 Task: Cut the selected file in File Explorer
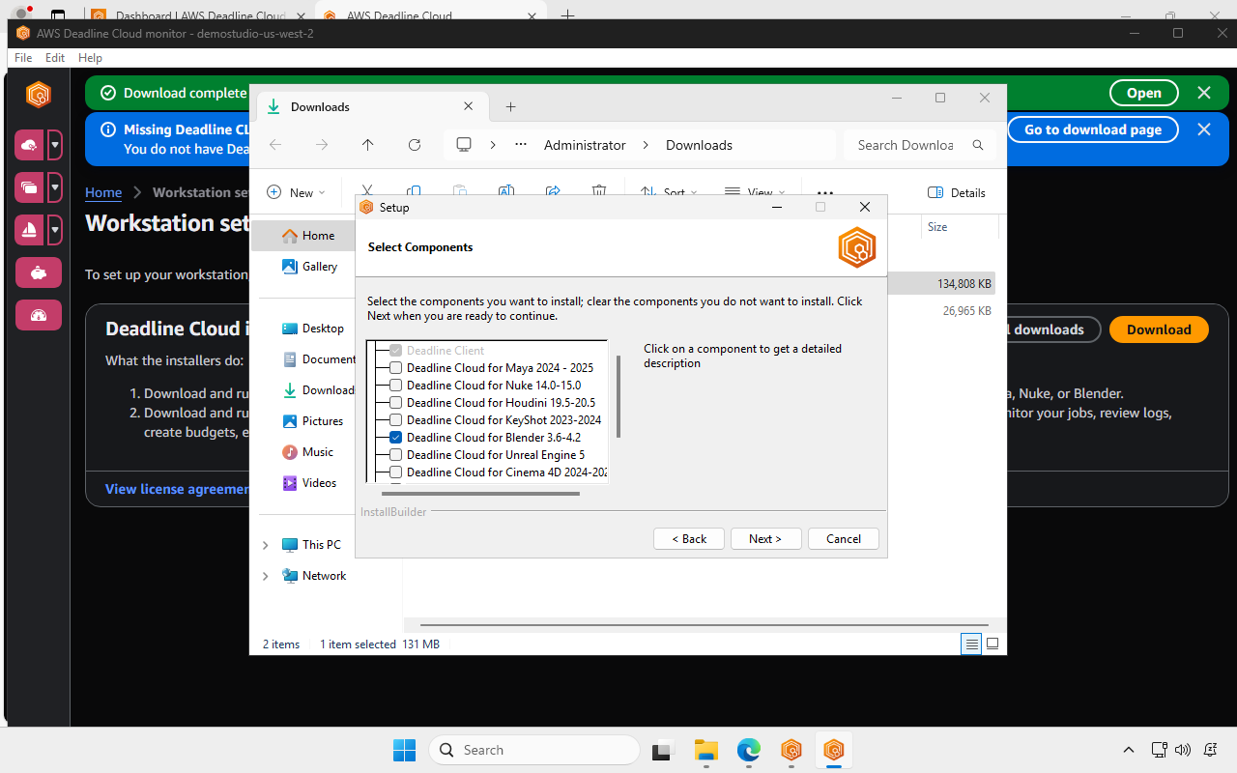click(x=367, y=190)
